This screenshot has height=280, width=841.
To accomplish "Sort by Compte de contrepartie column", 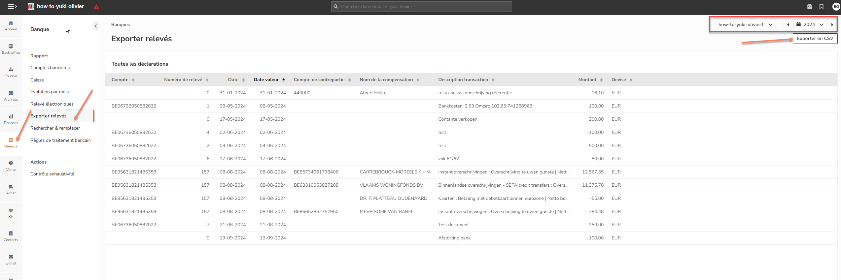I will 322,80.
